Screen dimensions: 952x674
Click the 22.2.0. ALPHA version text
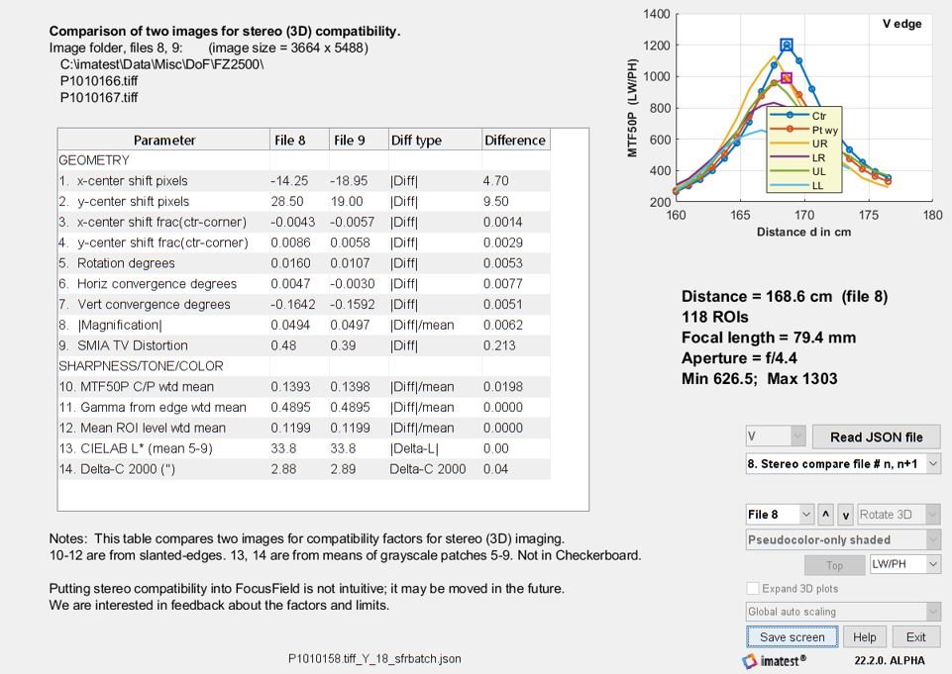pyautogui.click(x=890, y=661)
